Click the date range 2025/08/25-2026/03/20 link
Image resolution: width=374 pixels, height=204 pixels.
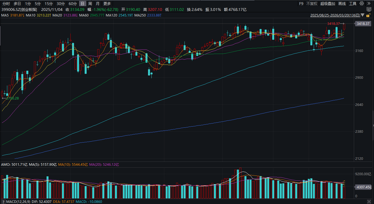(335, 15)
